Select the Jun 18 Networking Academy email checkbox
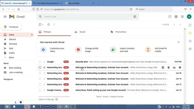Image resolution: width=194 pixels, height=109 pixels. [x=40, y=79]
